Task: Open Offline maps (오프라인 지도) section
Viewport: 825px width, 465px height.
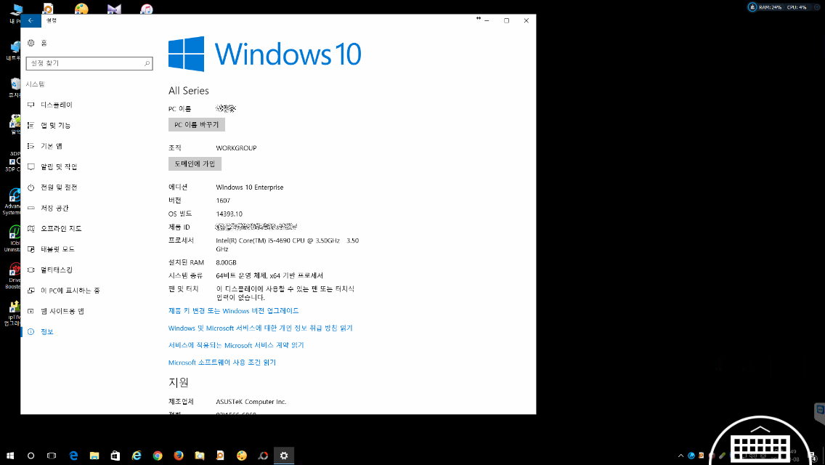Action: [61, 229]
